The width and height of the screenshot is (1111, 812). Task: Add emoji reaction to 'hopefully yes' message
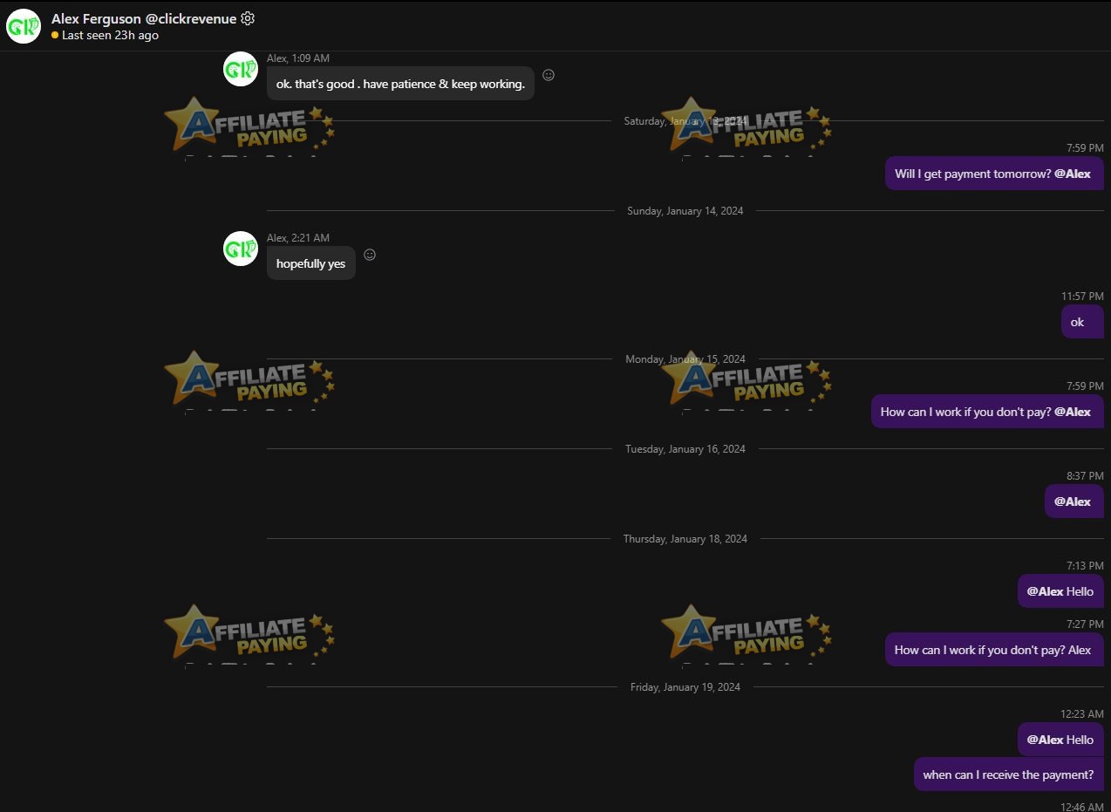click(x=370, y=255)
